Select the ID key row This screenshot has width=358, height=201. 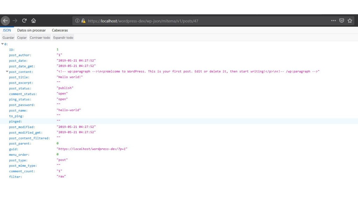coord(12,50)
